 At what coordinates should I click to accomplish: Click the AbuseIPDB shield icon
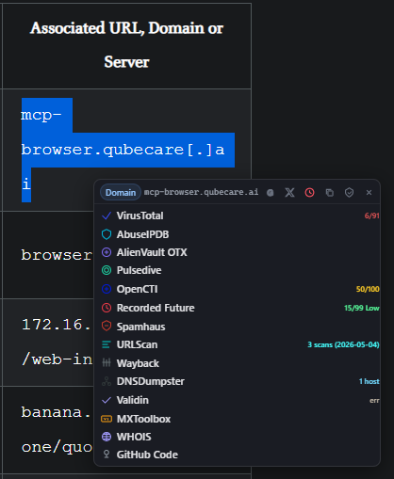click(x=107, y=234)
